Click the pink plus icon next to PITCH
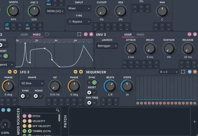Viewport: 198px width, 136px height. [30, 116]
